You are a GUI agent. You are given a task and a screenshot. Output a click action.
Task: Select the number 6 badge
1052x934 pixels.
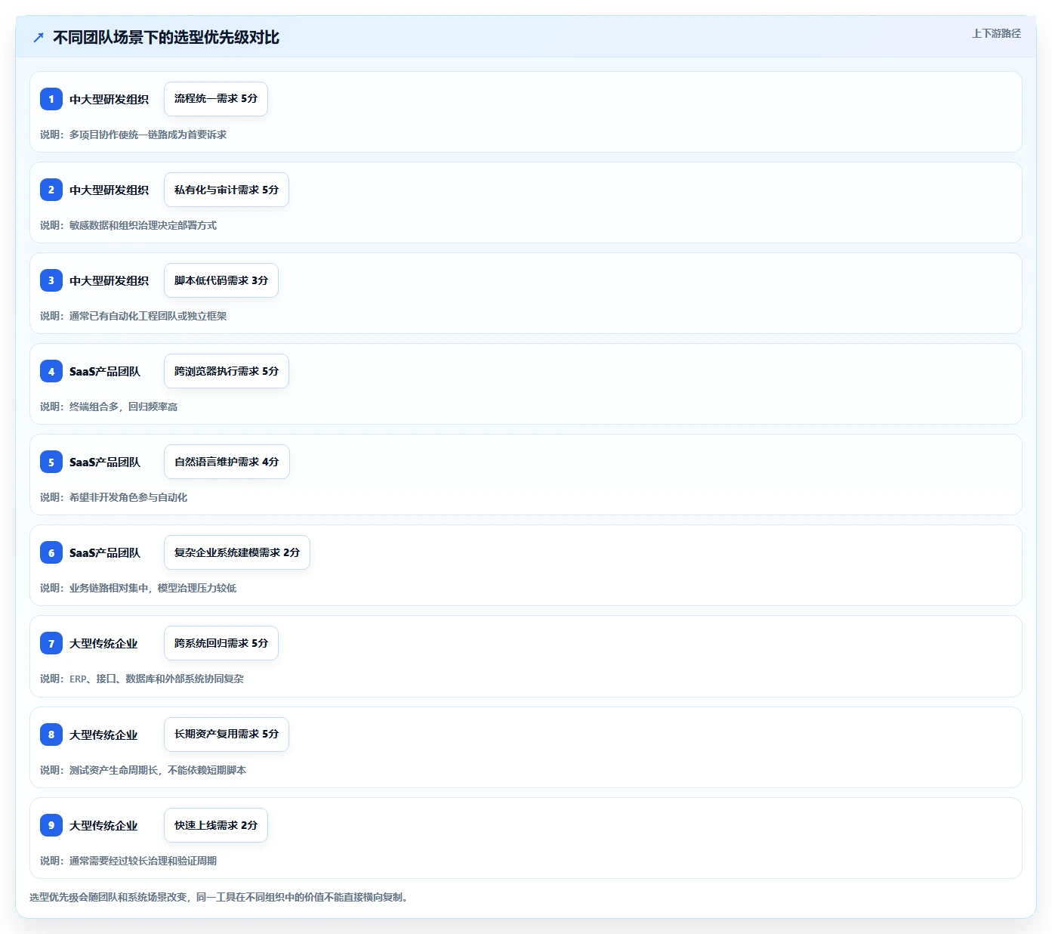click(51, 552)
